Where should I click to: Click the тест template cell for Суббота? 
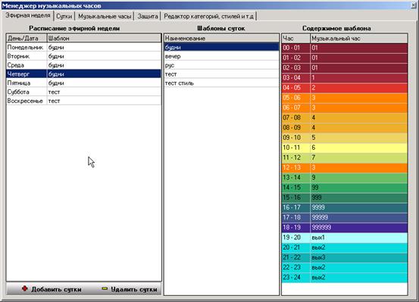point(105,92)
